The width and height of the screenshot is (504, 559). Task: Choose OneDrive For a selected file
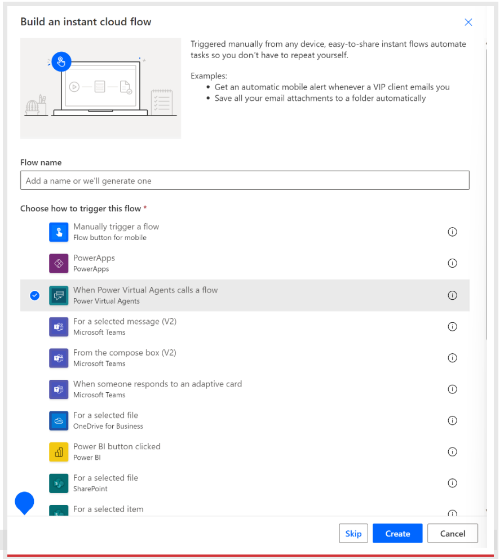tap(245, 421)
